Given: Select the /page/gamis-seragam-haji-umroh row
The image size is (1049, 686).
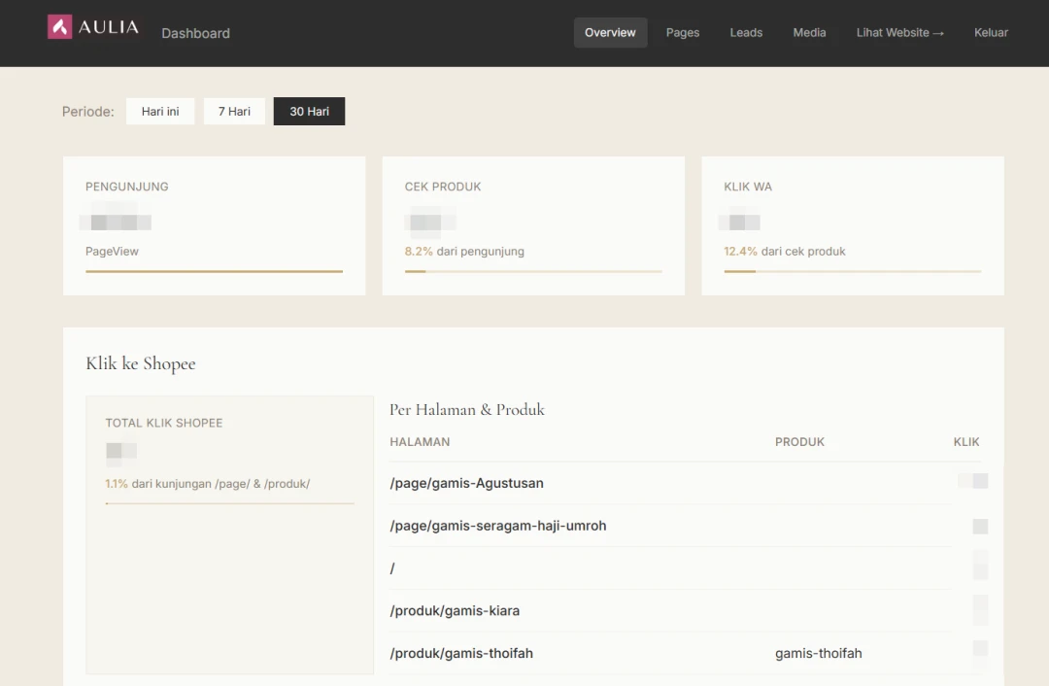Looking at the screenshot, I should point(685,526).
